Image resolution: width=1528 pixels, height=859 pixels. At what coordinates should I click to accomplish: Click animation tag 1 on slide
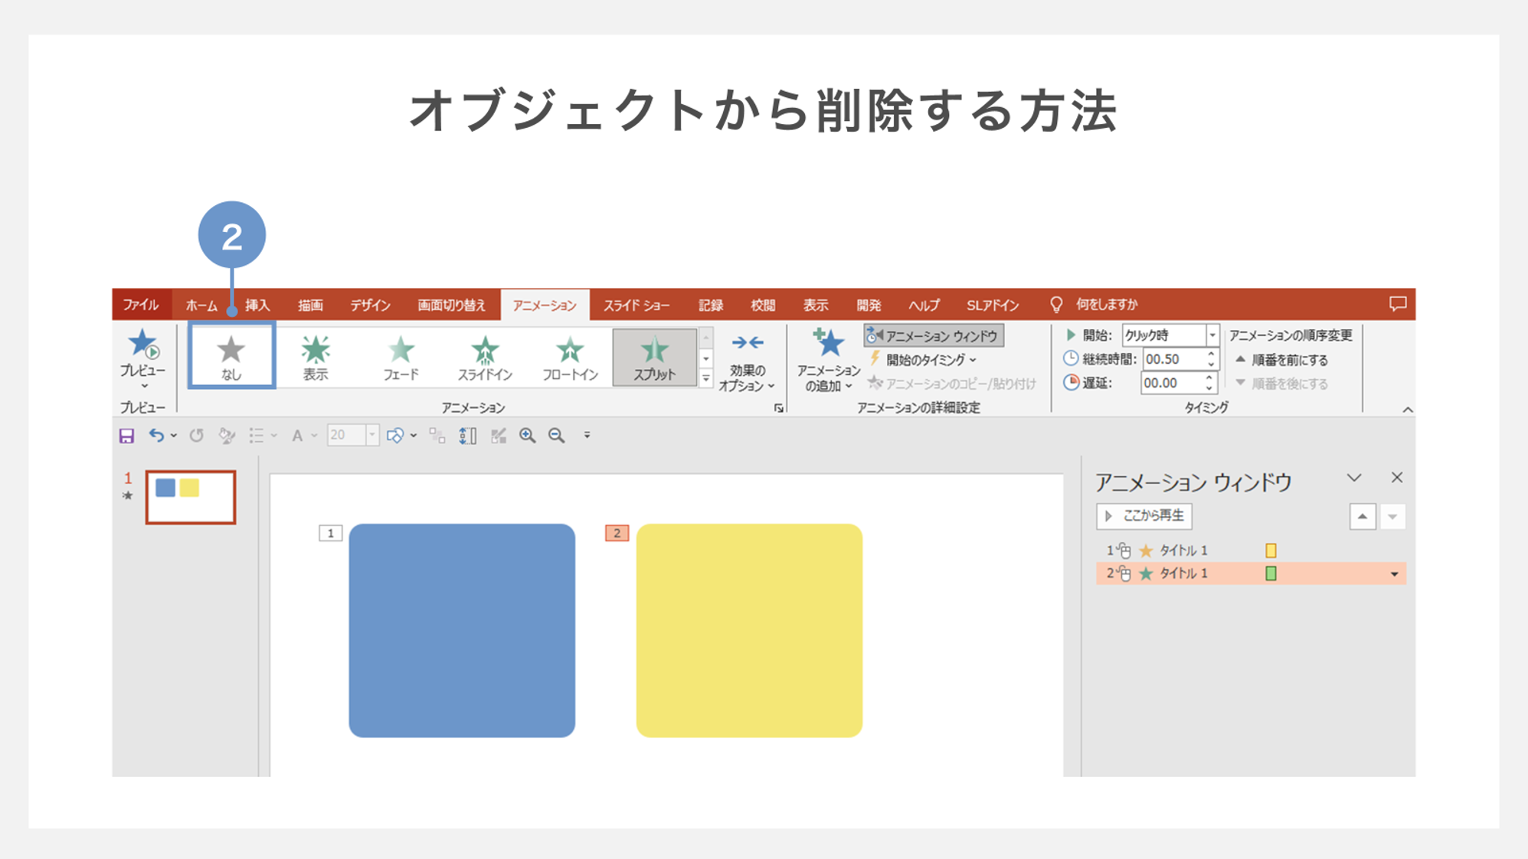coord(330,534)
